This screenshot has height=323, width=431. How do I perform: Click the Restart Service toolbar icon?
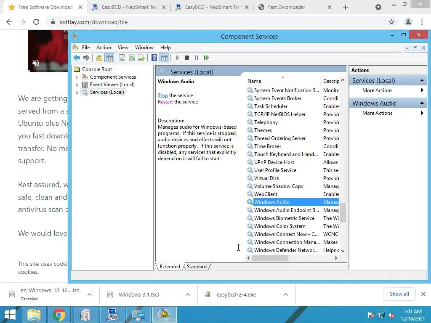coord(206,58)
